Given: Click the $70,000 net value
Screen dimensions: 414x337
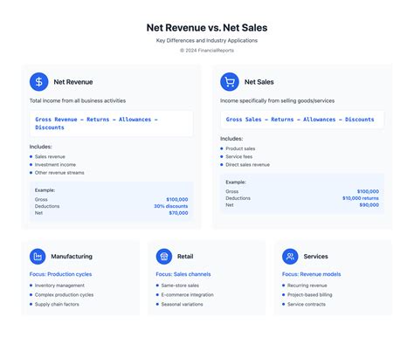Looking at the screenshot, I should [178, 213].
